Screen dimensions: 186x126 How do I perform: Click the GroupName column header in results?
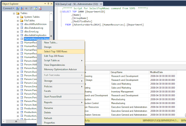point(129,72)
